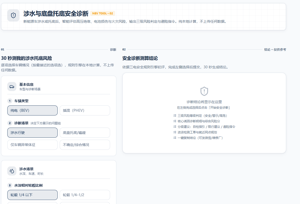Click the car icon beside 基本信息
The image size is (300, 204).
(12, 86)
